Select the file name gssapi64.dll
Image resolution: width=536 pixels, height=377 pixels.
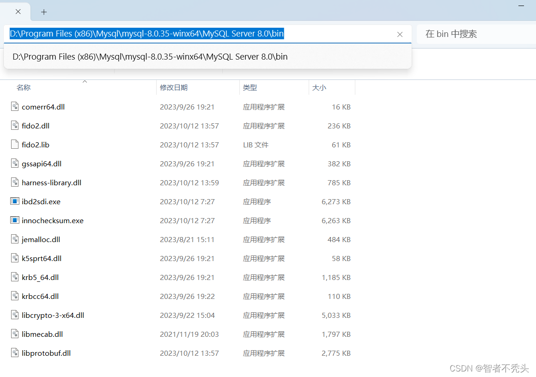pyautogui.click(x=42, y=164)
